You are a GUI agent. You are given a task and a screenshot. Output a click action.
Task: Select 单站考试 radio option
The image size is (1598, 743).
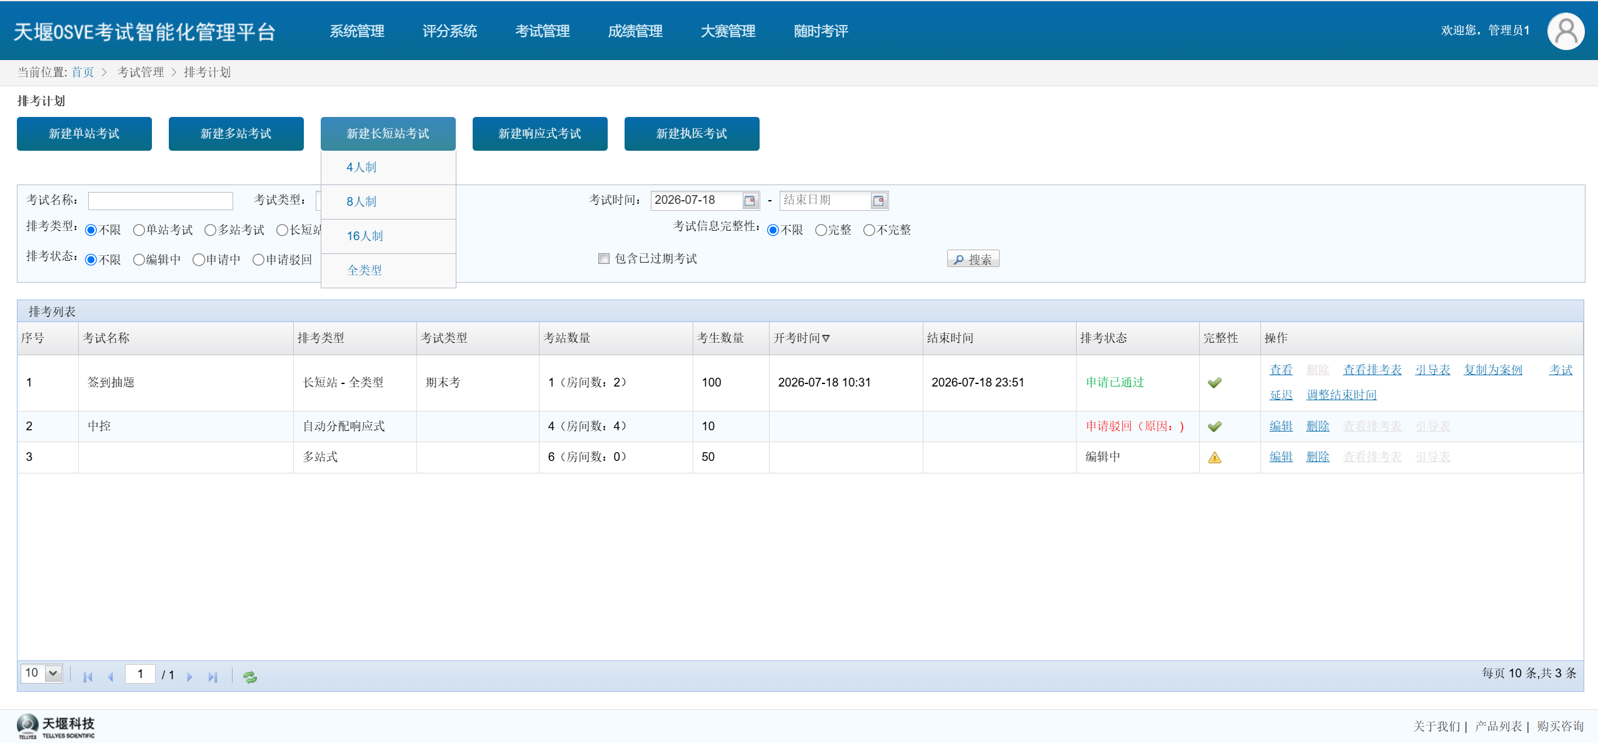tap(139, 230)
